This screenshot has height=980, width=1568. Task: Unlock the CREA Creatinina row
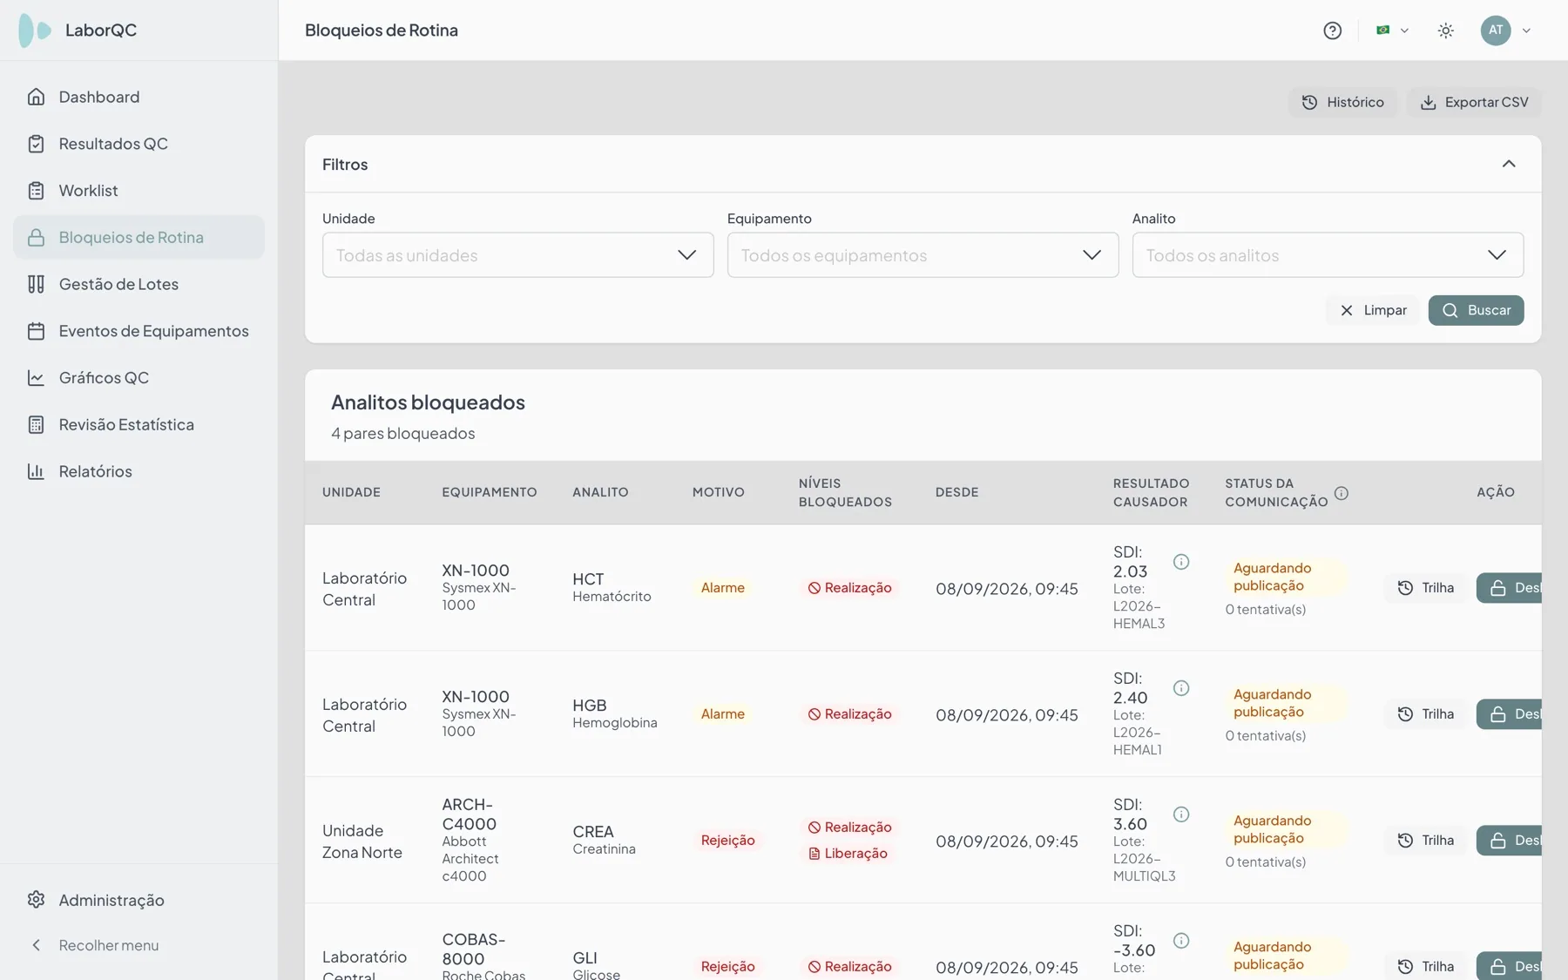coord(1510,841)
